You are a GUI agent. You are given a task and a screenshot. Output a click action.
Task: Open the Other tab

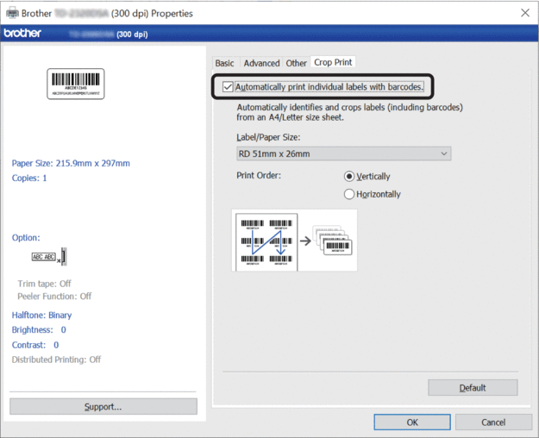(x=296, y=63)
